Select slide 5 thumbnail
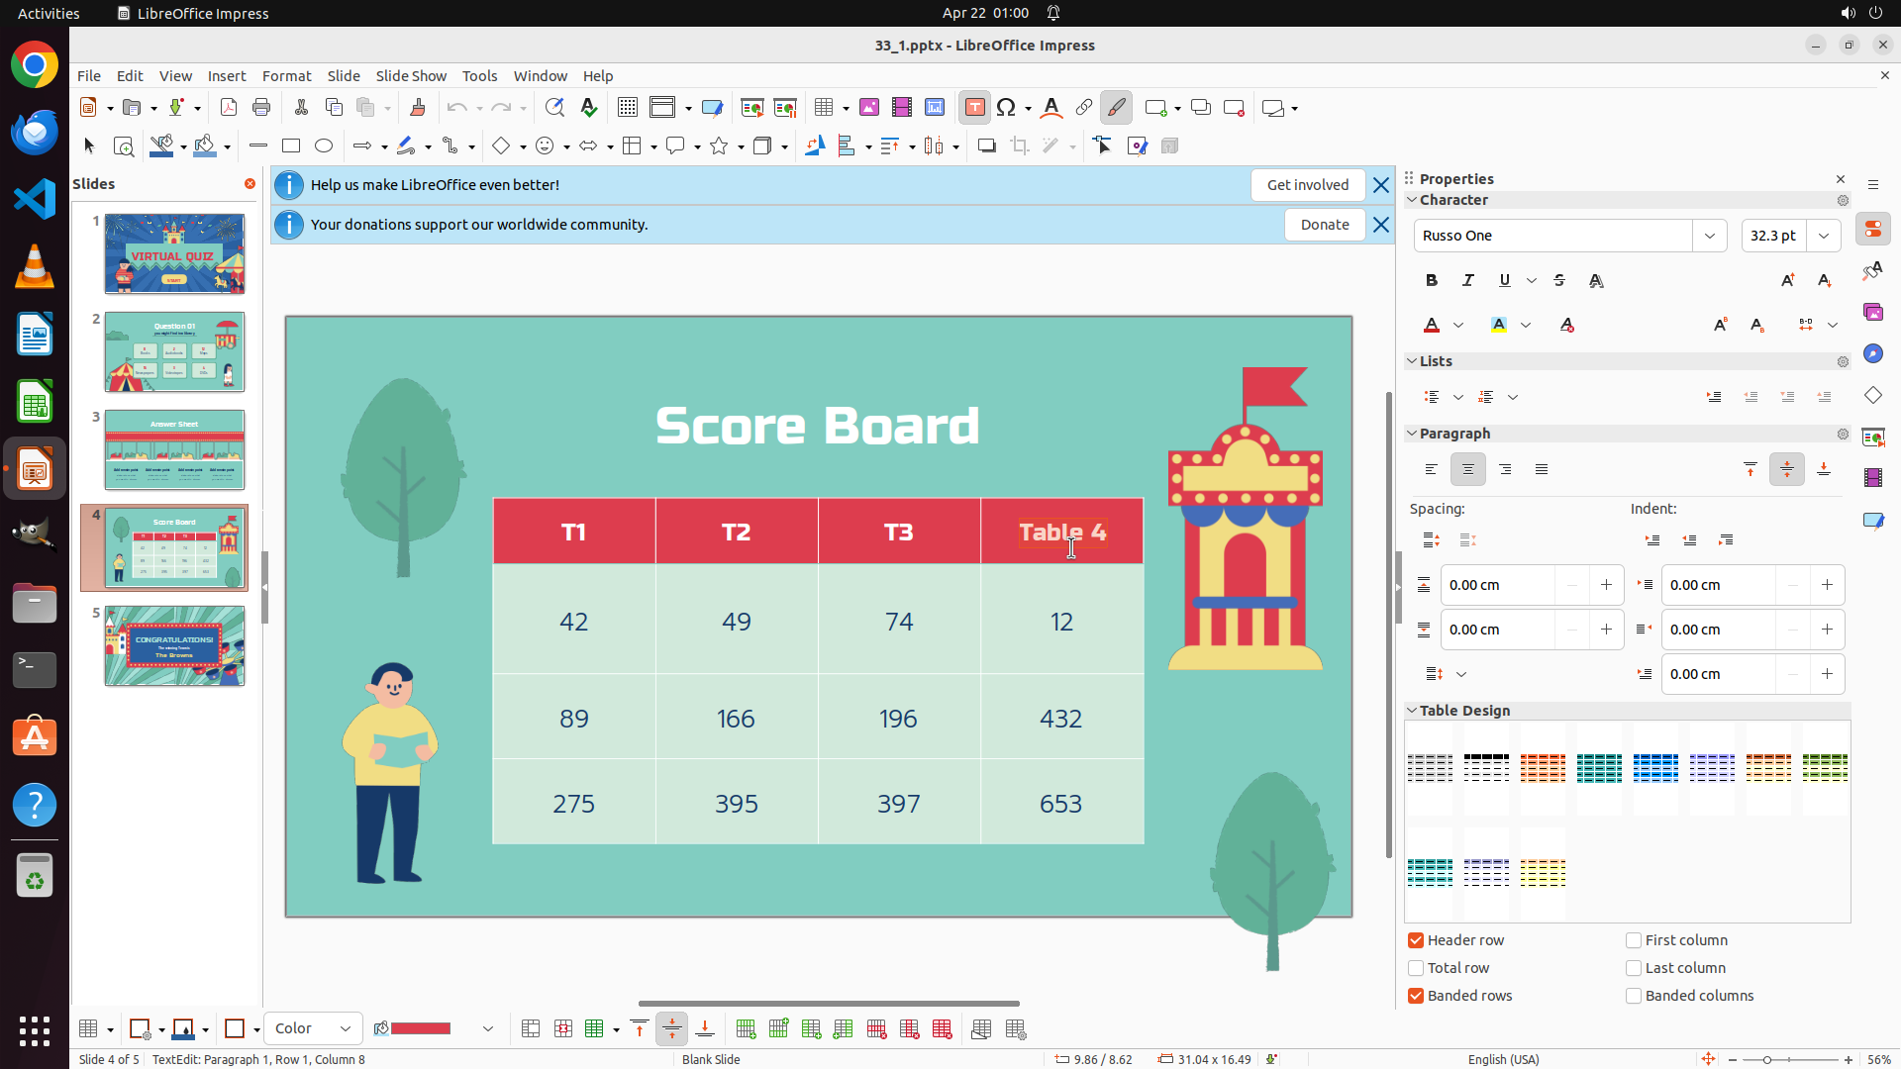 pos(175,646)
